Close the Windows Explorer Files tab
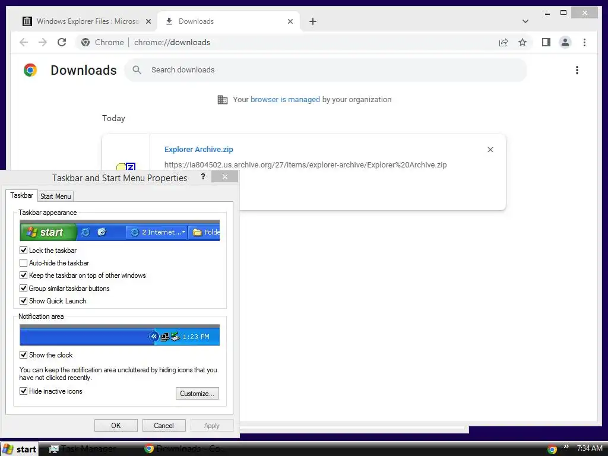Screen dimensions: 608x456 [148, 21]
